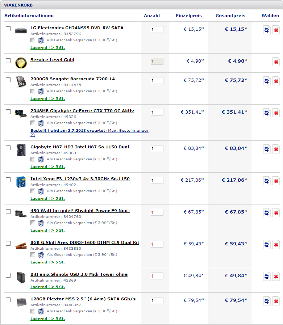This screenshot has height=325, width=283.
Task: Click the BitFenix Shinobi product thumbnail
Action: pyautogui.click(x=21, y=278)
